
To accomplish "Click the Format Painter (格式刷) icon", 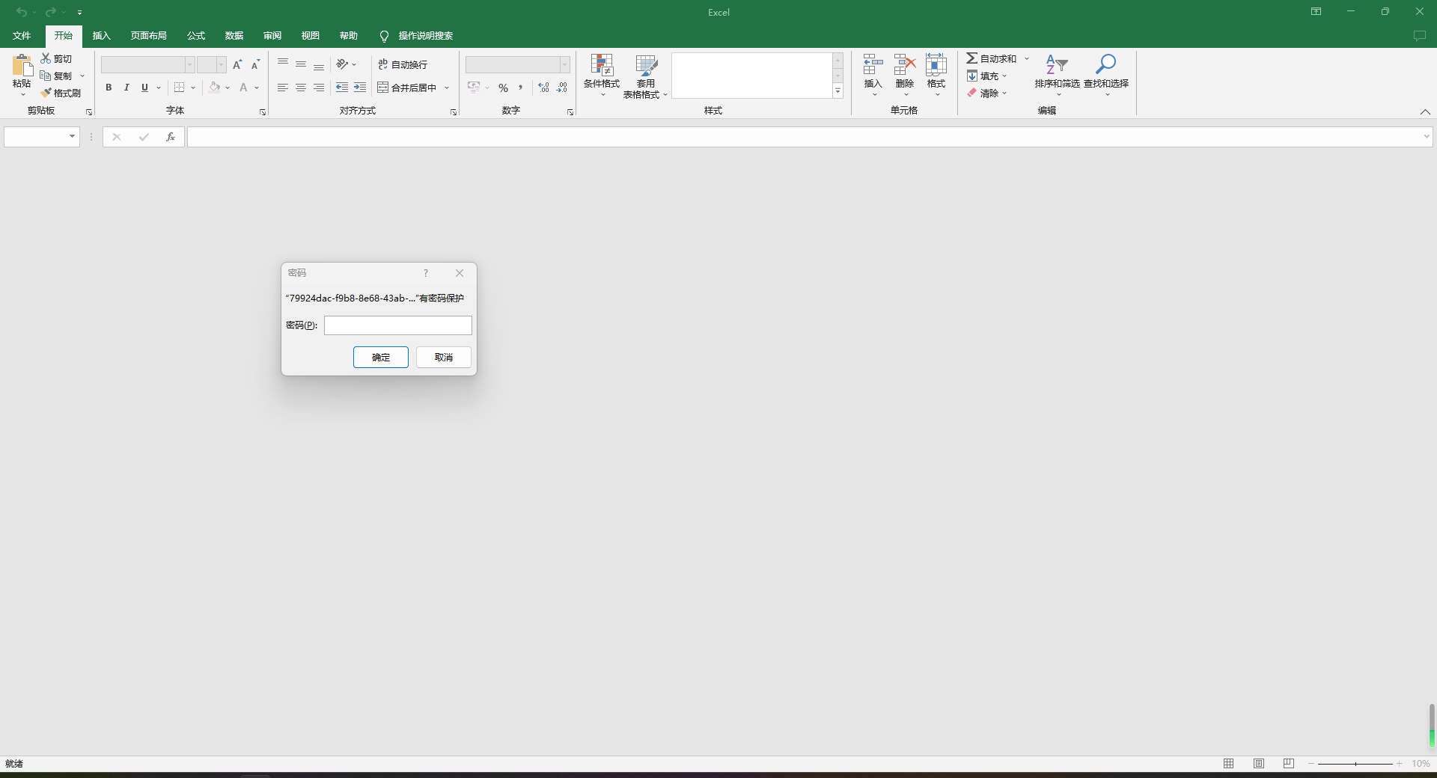I will pos(46,93).
